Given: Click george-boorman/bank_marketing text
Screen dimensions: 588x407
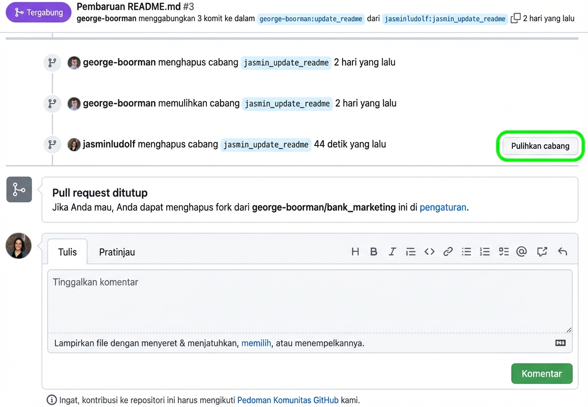Looking at the screenshot, I should pos(324,207).
